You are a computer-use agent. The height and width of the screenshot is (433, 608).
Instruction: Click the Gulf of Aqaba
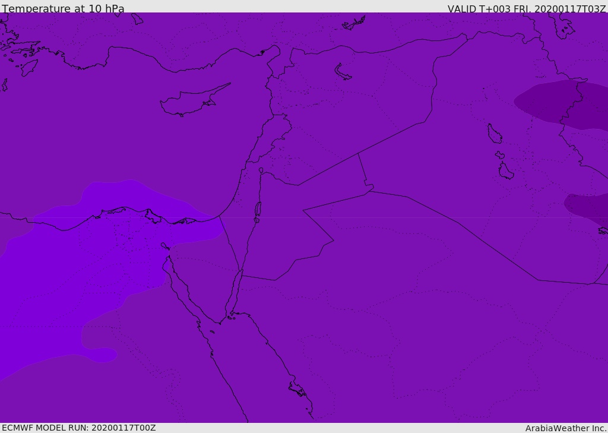coord(236,291)
